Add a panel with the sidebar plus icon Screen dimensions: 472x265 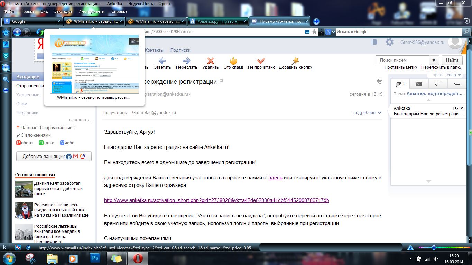click(x=6, y=90)
